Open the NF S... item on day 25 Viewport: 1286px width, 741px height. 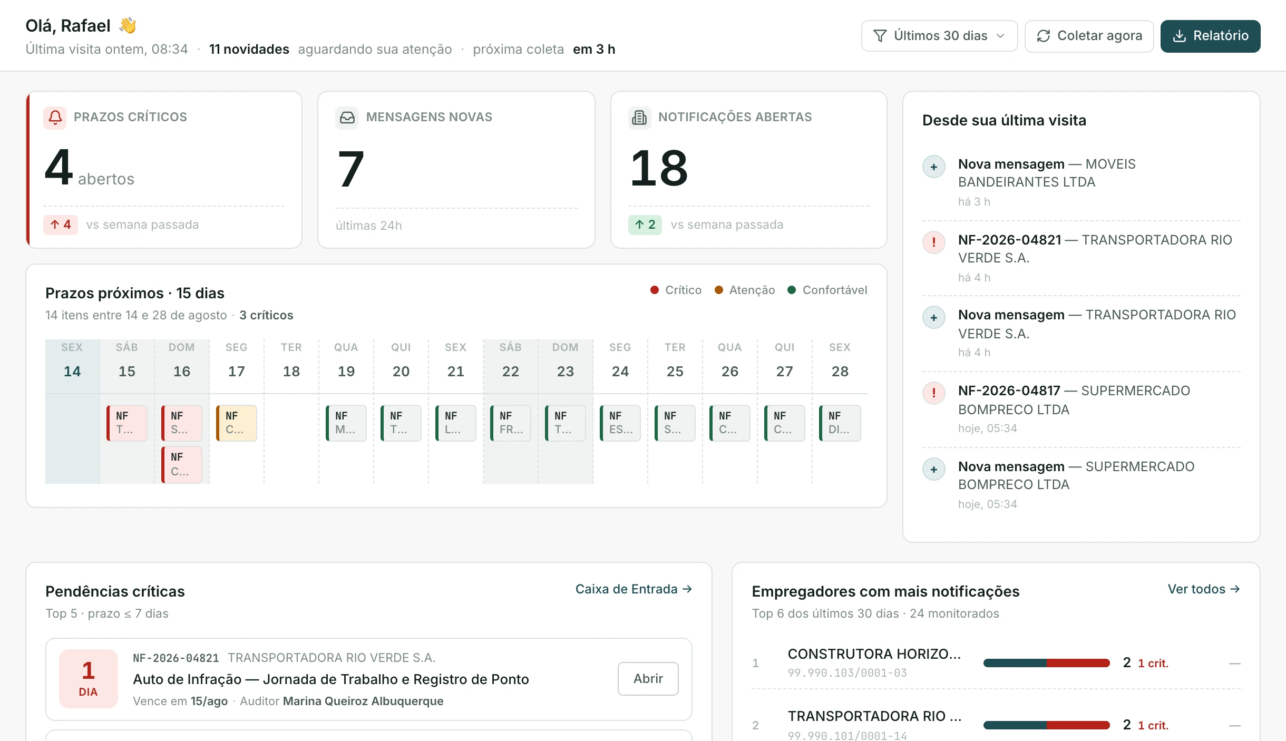pos(675,423)
